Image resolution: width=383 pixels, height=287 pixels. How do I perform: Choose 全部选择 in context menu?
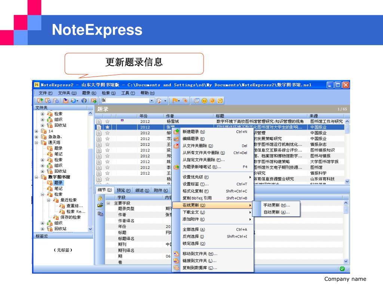tap(213, 230)
